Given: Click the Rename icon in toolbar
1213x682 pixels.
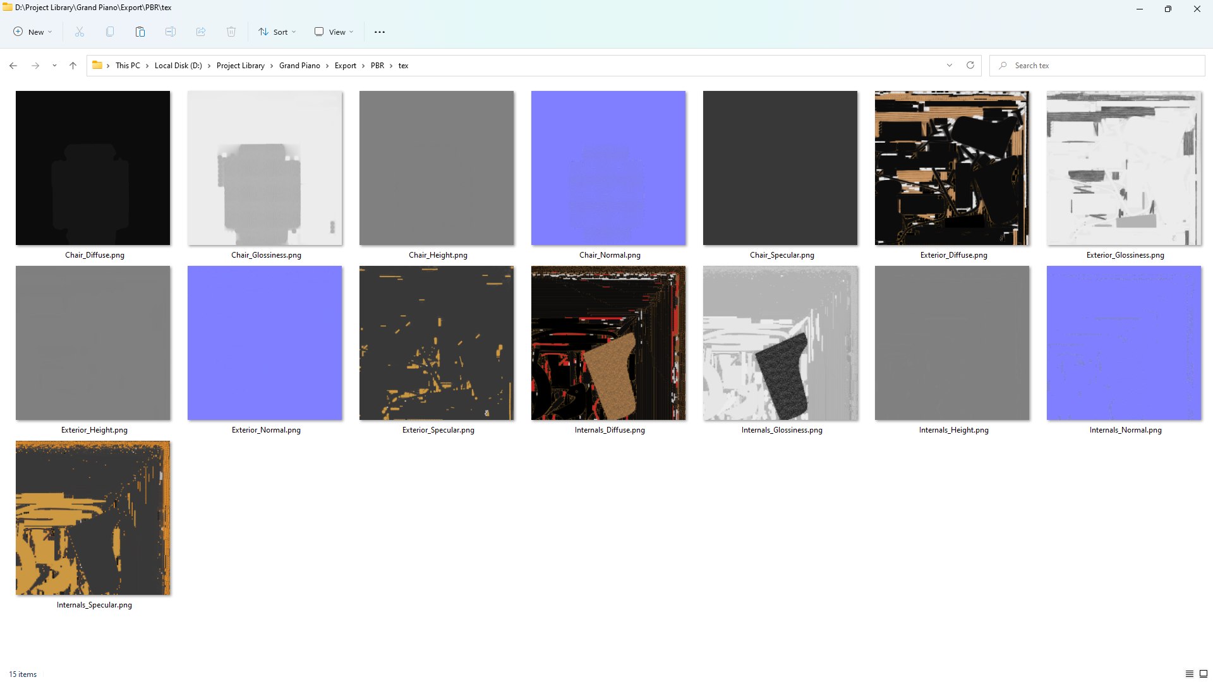Looking at the screenshot, I should click(x=171, y=32).
